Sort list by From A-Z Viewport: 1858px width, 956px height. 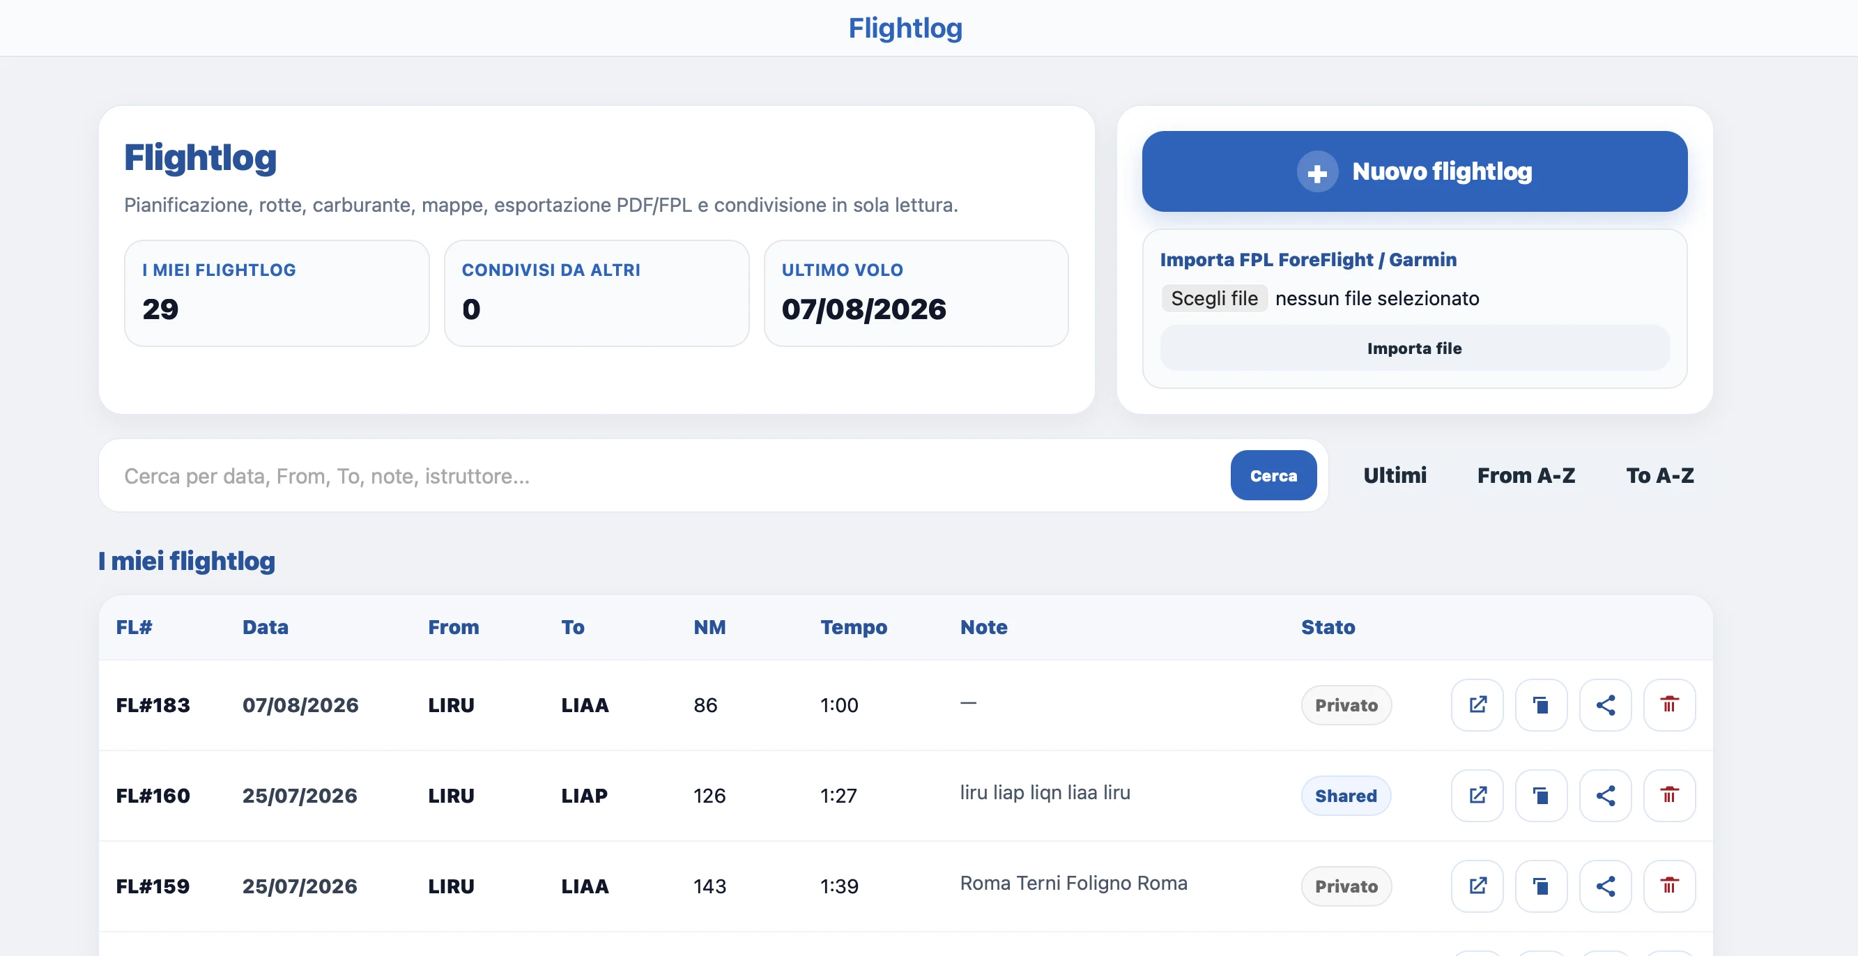[x=1526, y=475]
